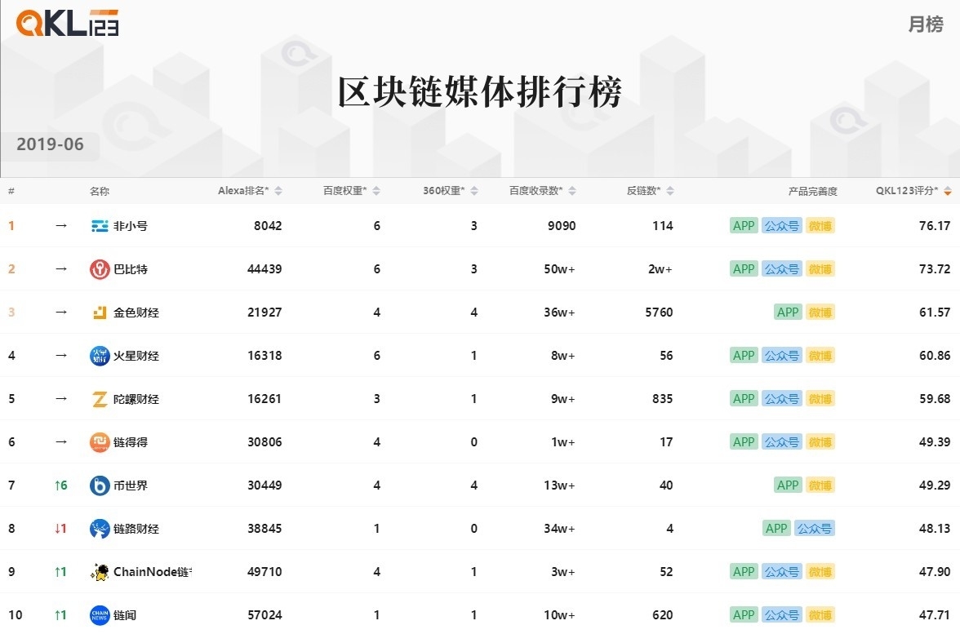The width and height of the screenshot is (960, 634).
Task: Sort by 反链数 column arrows
Action: tap(670, 191)
